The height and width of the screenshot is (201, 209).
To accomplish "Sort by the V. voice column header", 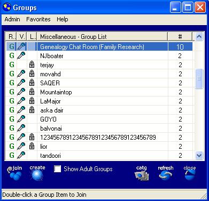I will click(21, 37).
